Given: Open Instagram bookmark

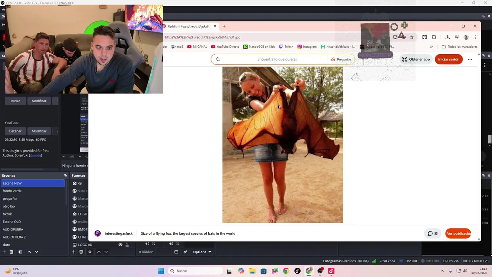Looking at the screenshot, I should point(307,47).
